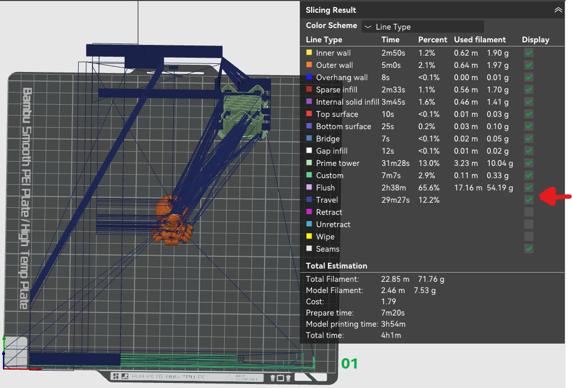This screenshot has height=388, width=572.
Task: Enable Wipe display checkbox
Action: pyautogui.click(x=529, y=236)
